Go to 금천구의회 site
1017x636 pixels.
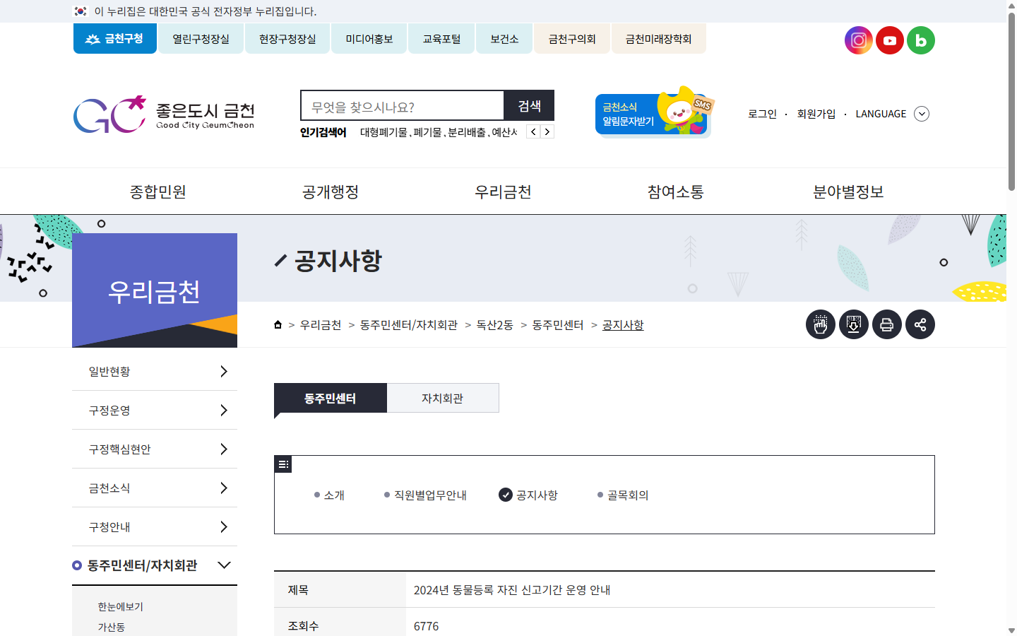(572, 39)
